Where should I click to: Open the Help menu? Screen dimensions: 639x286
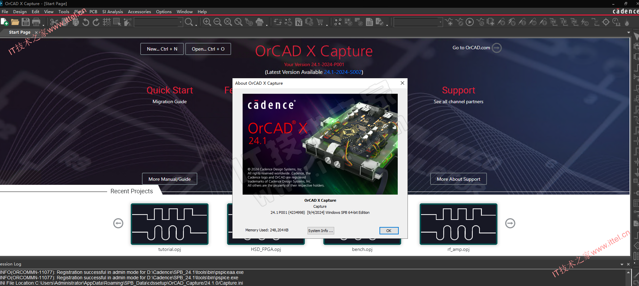202,11
